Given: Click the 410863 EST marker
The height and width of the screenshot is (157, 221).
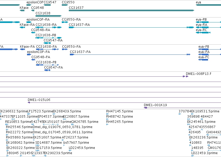Looking at the screenshot, I should coord(190,145).
